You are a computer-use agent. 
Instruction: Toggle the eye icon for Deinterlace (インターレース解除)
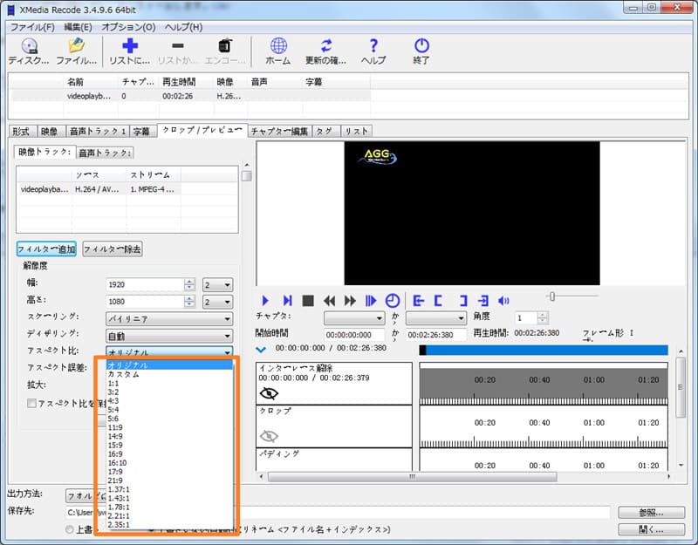(x=268, y=393)
